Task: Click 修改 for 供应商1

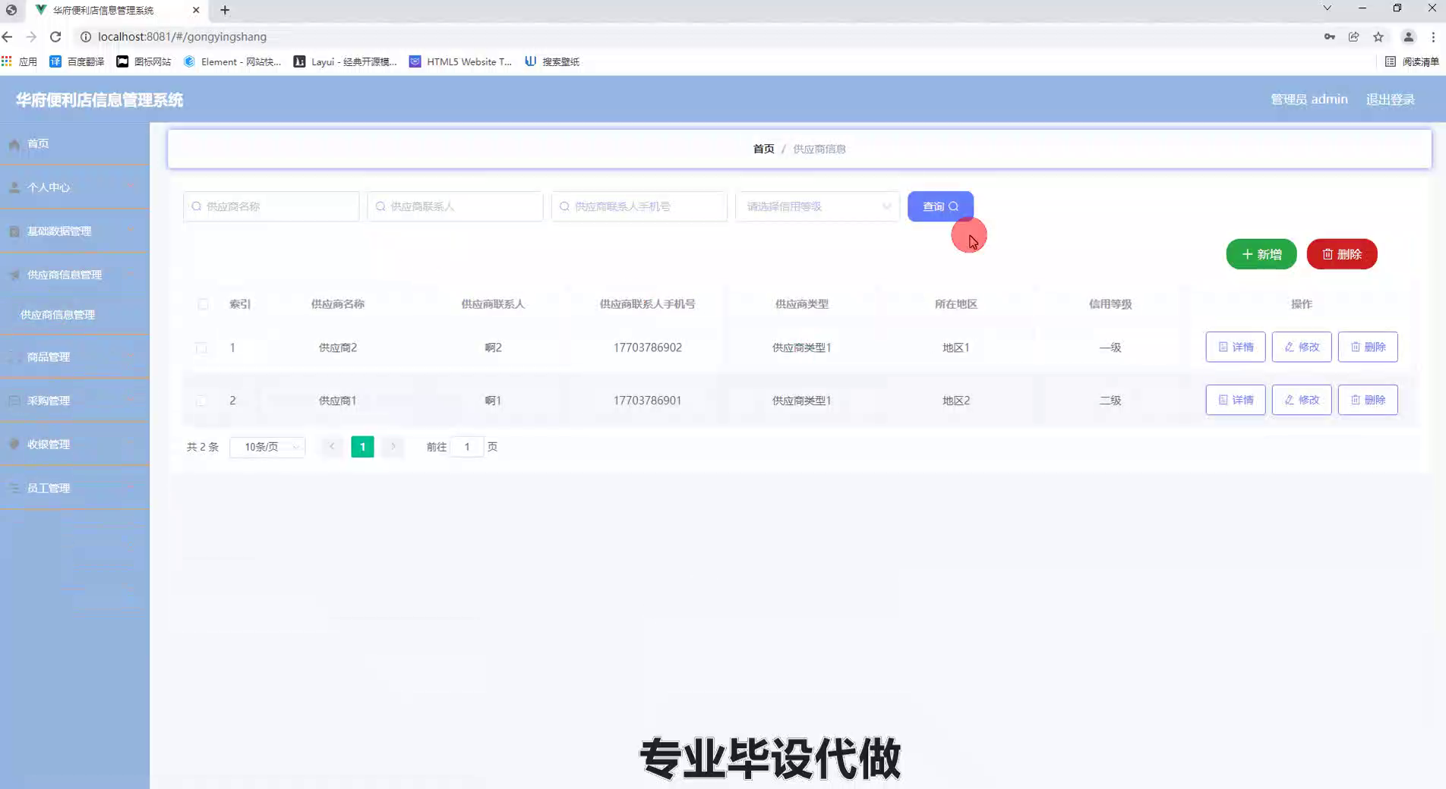Action: (x=1302, y=400)
